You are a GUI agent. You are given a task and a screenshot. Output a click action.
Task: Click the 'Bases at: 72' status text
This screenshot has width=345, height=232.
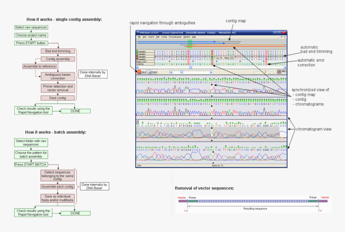point(217,165)
